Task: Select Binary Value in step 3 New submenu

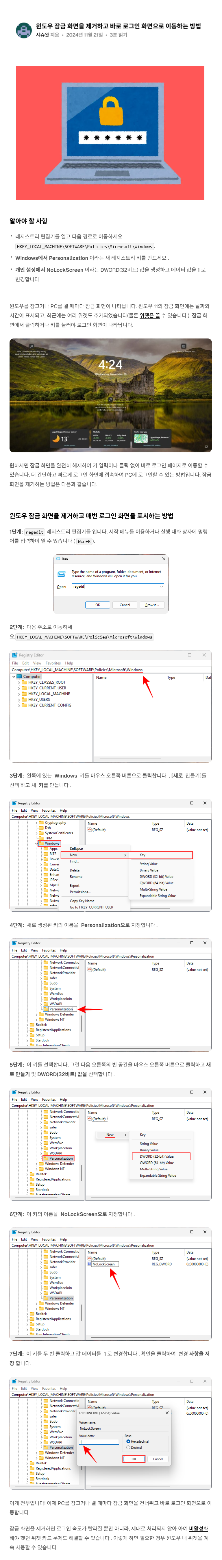Action: [149, 870]
